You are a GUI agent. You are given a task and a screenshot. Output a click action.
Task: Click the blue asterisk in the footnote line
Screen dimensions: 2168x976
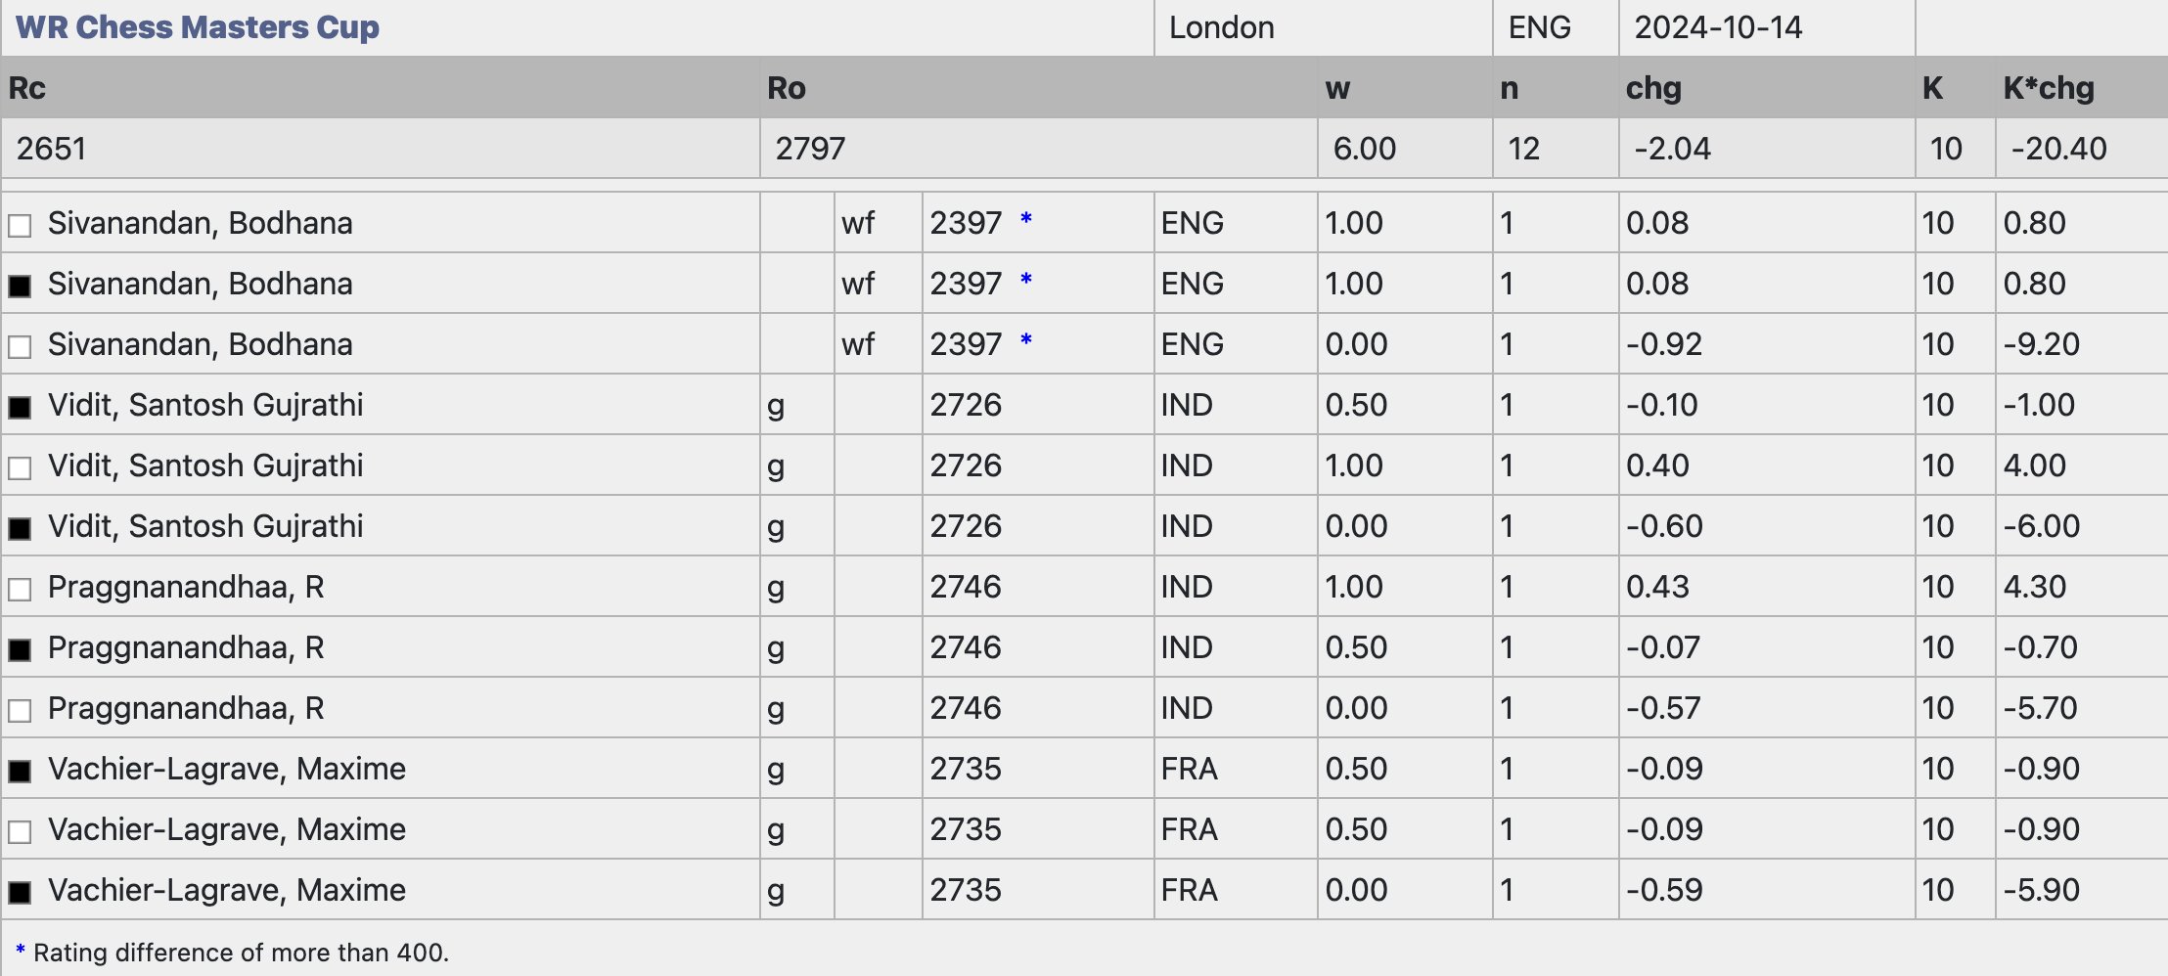(x=21, y=951)
